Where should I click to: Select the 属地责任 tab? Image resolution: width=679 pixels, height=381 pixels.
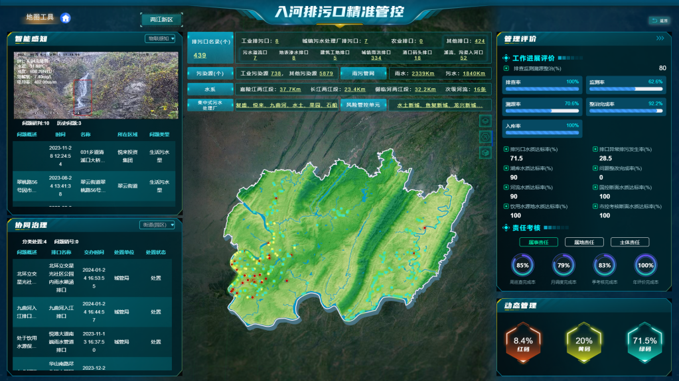tap(584, 242)
